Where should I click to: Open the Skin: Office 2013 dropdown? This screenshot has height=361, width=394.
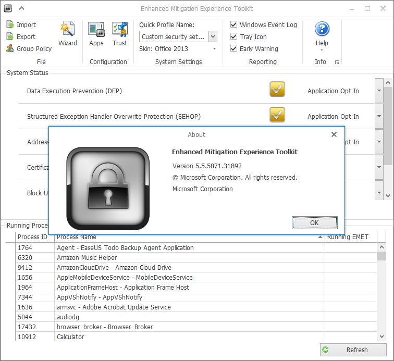point(214,48)
